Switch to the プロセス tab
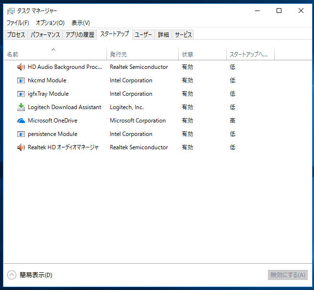Screen dimensions: 314x290 (16, 35)
